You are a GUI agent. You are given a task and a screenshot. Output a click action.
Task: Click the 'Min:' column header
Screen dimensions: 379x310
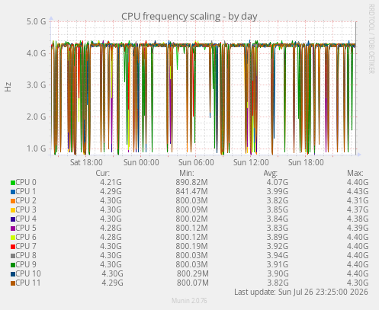[x=187, y=173]
